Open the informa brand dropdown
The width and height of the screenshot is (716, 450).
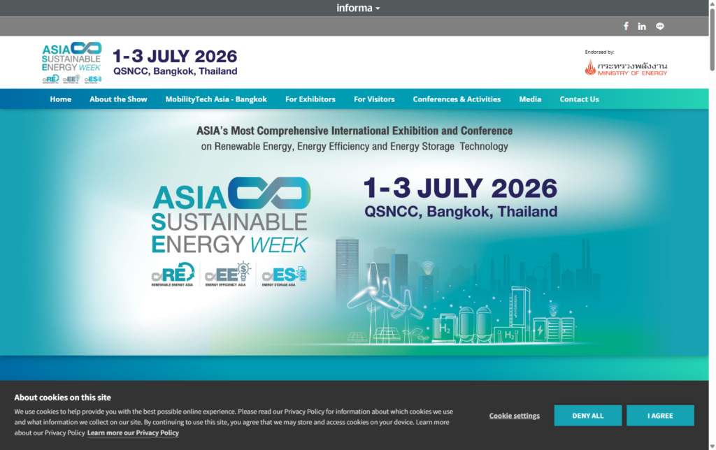pos(358,8)
